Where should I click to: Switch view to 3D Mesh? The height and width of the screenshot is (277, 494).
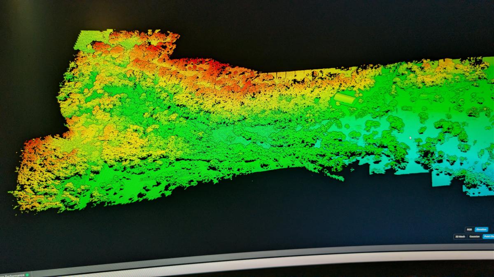click(460, 237)
